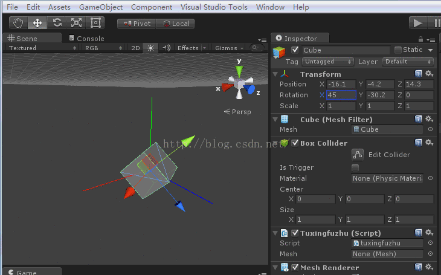The image size is (441, 275).
Task: Open Transform component gear menu
Action: coord(429,74)
